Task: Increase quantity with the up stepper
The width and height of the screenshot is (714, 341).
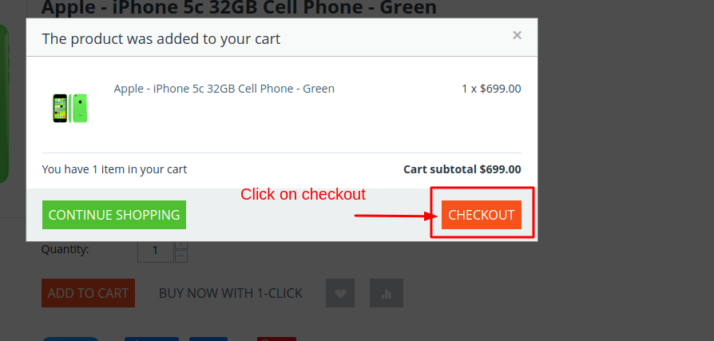Action: (x=181, y=245)
